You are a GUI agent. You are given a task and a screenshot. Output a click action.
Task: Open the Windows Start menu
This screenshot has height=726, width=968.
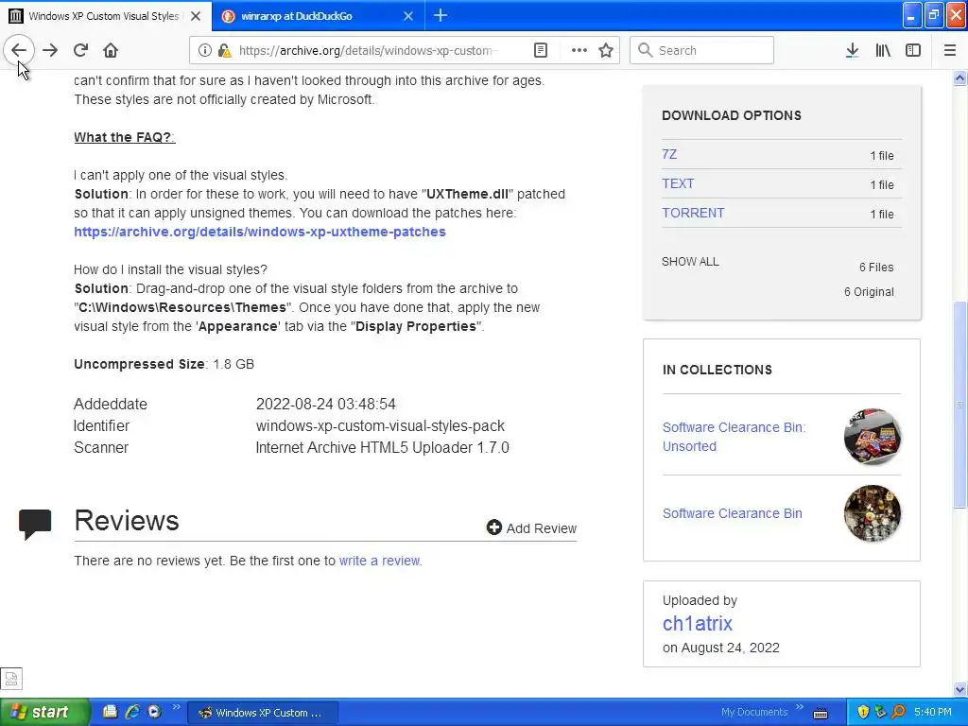[43, 712]
